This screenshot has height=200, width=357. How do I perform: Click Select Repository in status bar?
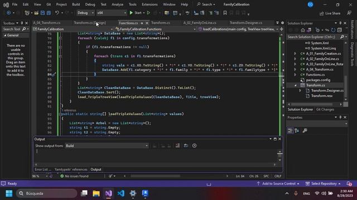point(324,183)
